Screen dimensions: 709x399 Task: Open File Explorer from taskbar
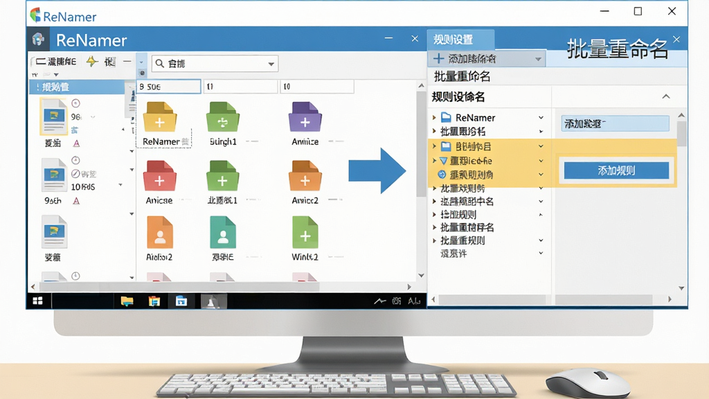pyautogui.click(x=127, y=301)
